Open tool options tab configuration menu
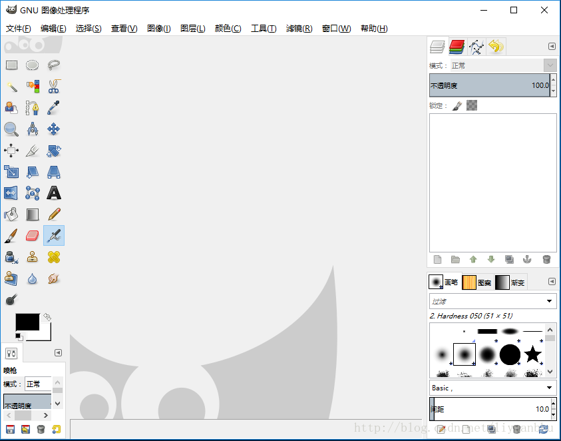 (x=58, y=353)
